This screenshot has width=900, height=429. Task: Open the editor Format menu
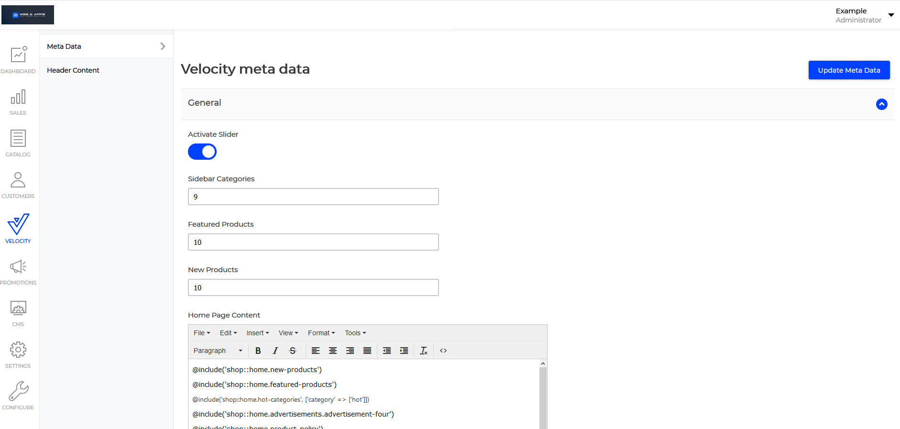pos(321,333)
